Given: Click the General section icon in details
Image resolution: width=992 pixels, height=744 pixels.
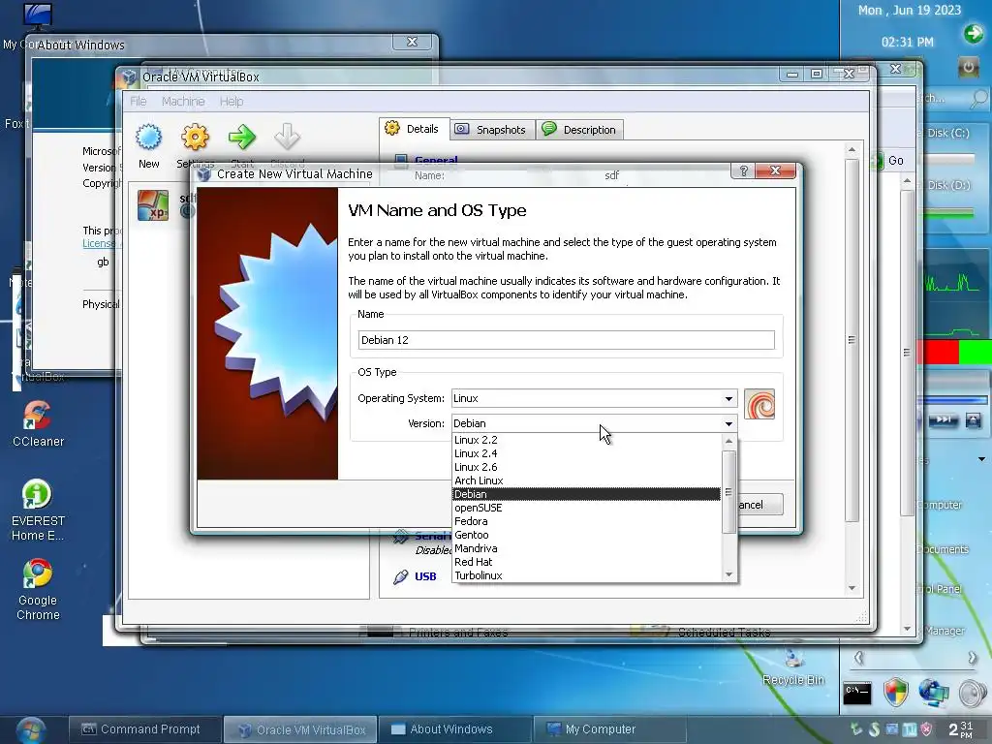Looking at the screenshot, I should (401, 161).
